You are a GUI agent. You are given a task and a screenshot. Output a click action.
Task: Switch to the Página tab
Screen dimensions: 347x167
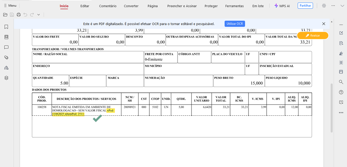153,6
